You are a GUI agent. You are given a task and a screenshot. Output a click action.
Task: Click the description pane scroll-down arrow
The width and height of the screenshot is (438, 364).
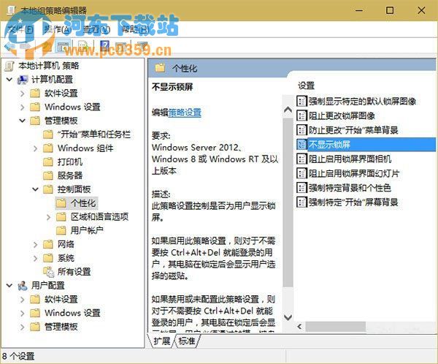pos(288,317)
